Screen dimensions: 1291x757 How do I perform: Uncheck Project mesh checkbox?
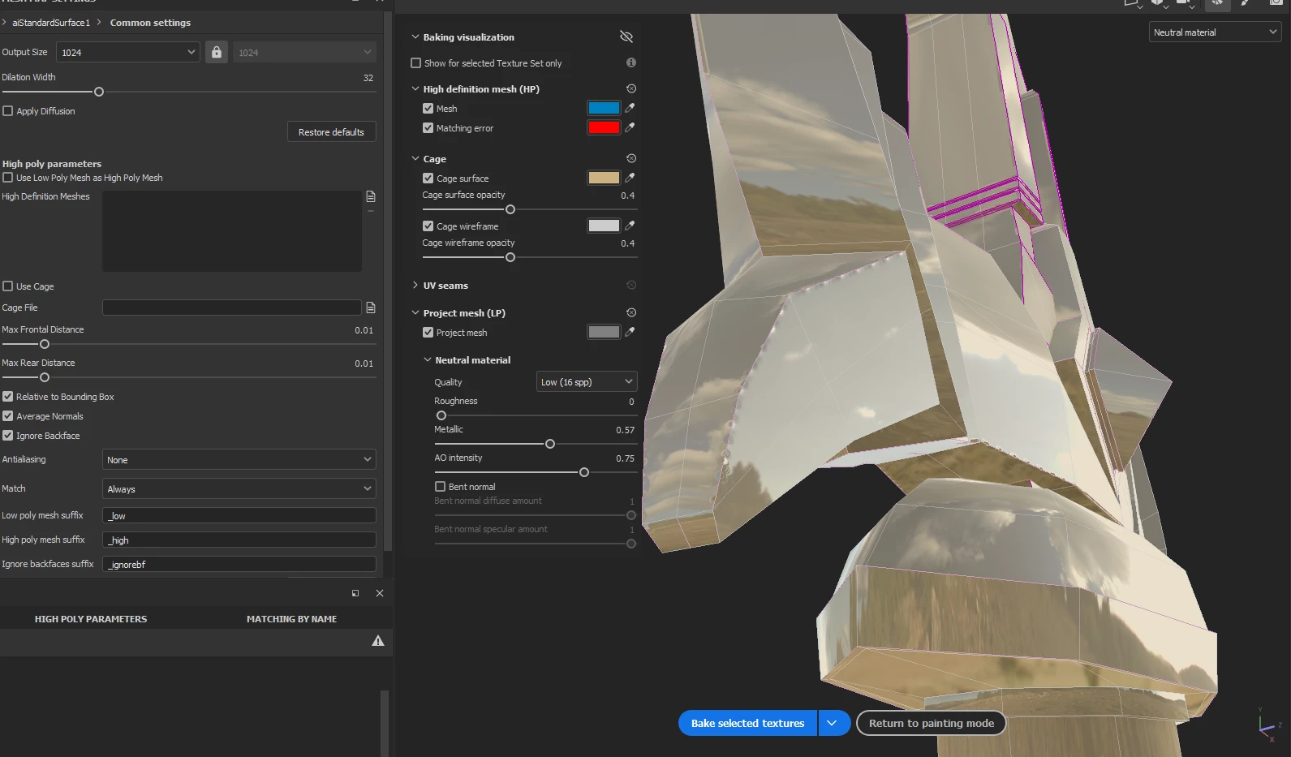428,333
